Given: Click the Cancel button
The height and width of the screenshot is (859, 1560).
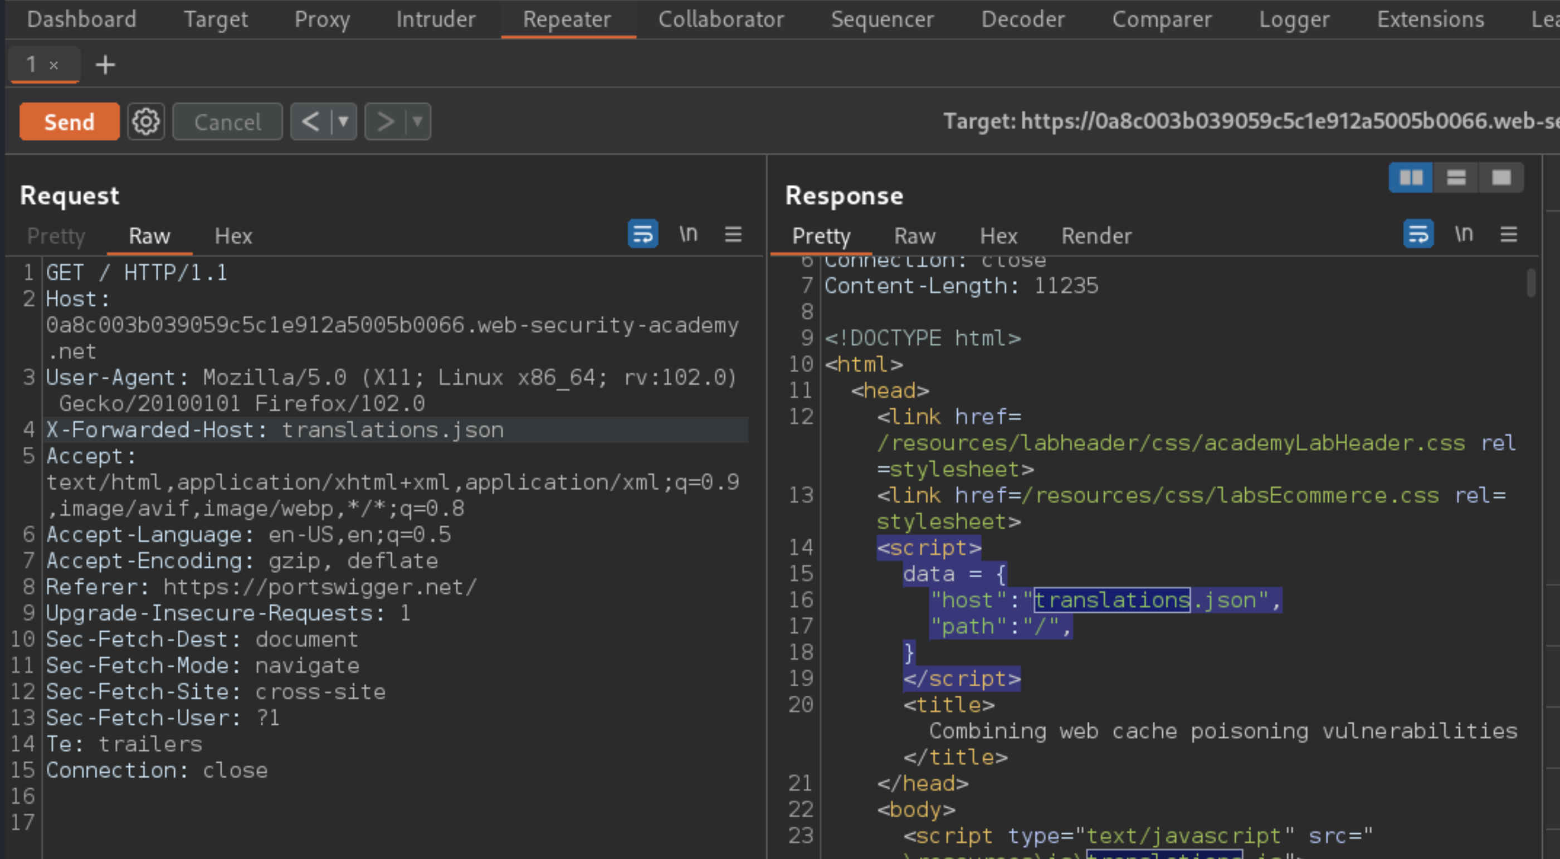Looking at the screenshot, I should tap(228, 121).
